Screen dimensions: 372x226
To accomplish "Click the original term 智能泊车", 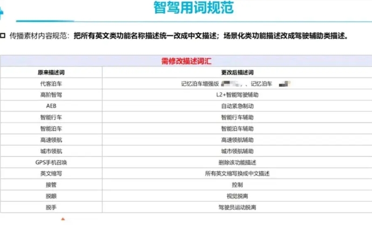I will pyautogui.click(x=51, y=129).
